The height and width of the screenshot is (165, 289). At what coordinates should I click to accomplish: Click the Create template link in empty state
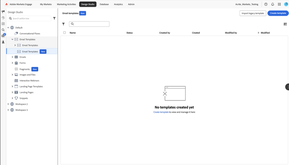(161, 112)
